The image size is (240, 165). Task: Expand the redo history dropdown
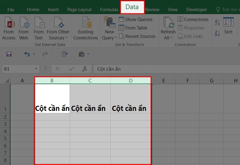[52, 54]
